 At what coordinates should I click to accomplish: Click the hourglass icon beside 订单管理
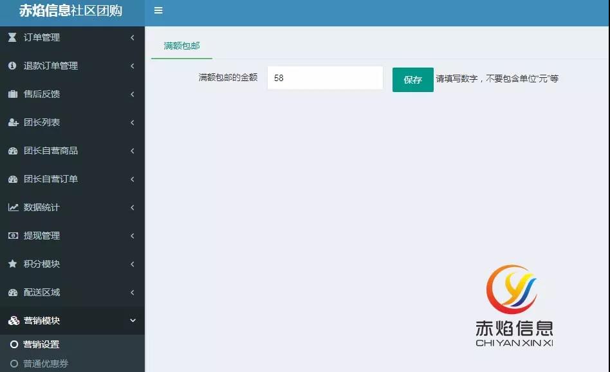pos(12,37)
